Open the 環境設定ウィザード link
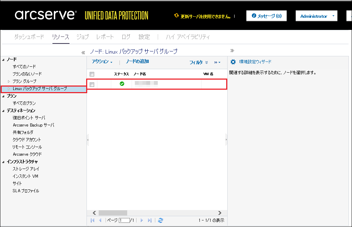Screen dimensions: 352x227 pyautogui.click(x=255, y=62)
